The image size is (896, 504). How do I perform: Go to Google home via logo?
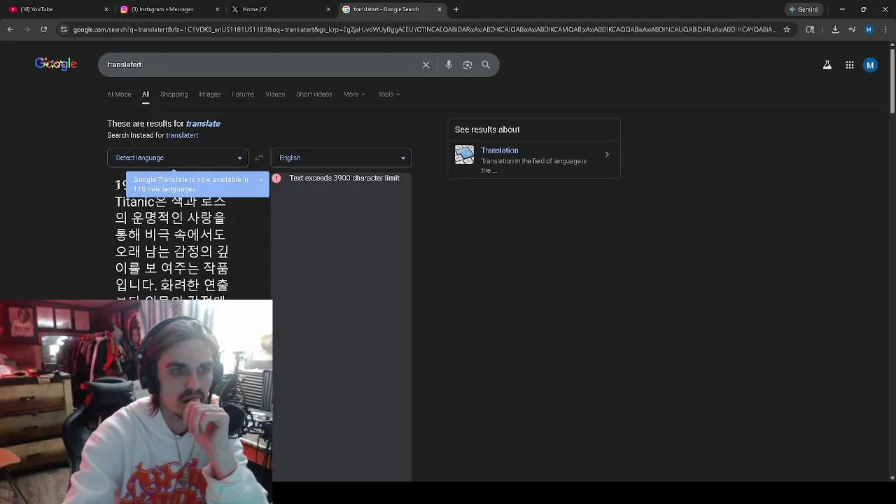click(x=56, y=64)
